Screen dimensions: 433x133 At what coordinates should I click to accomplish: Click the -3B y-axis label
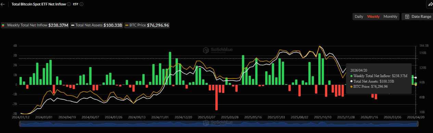[15, 113]
